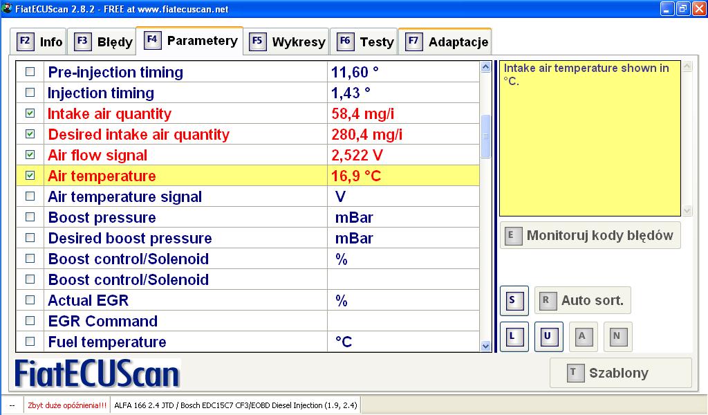
Task: Click the parameter list scroll down arrow
Action: pos(486,347)
